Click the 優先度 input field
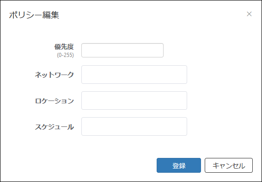262x182 pixels. 122,50
